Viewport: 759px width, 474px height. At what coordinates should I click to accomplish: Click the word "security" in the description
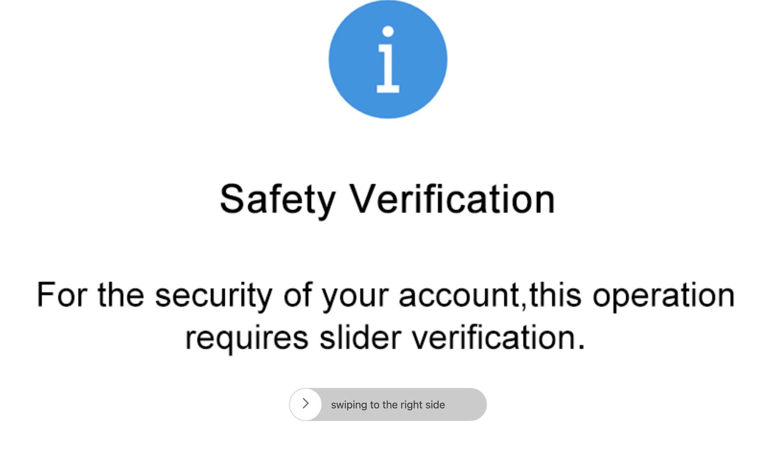(x=214, y=296)
